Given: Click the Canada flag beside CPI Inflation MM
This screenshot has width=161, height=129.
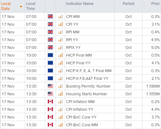Looking at the screenshot, I should click(50, 101).
